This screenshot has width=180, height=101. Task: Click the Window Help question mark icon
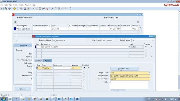pyautogui.click(x=71, y=9)
